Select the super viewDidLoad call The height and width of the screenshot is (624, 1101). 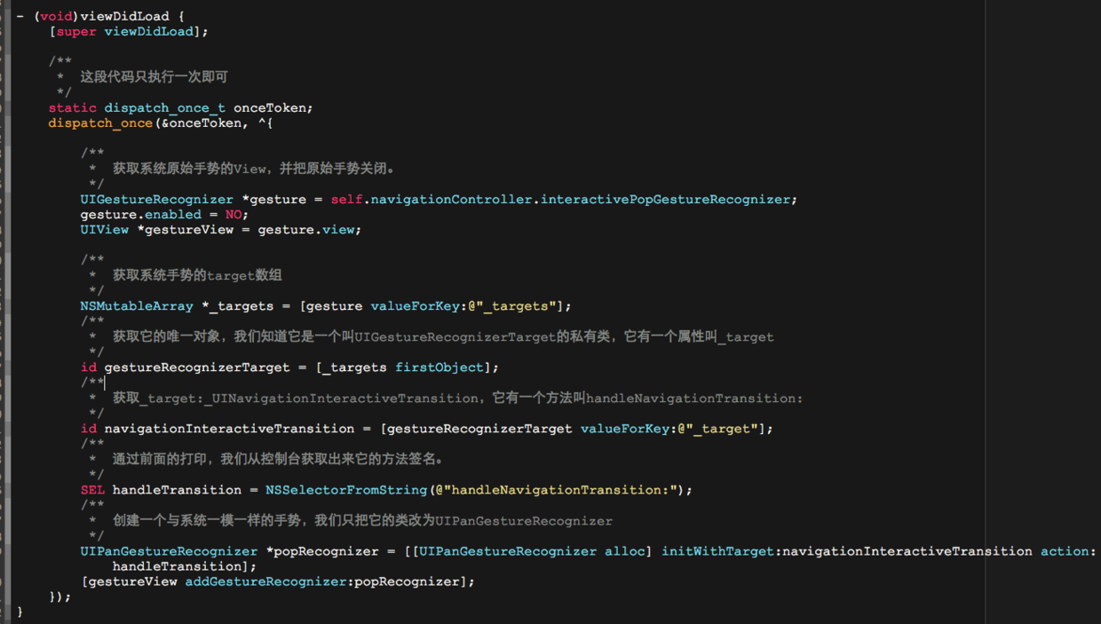click(129, 30)
